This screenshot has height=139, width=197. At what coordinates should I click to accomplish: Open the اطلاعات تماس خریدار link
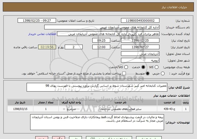42,34
